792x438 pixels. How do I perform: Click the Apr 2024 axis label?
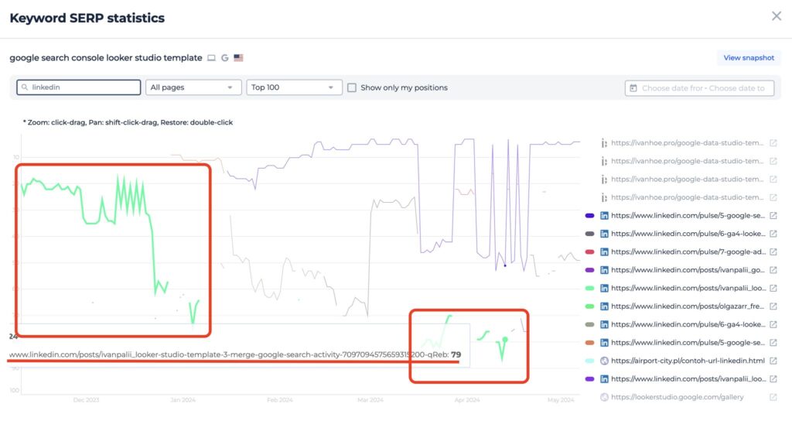point(466,400)
